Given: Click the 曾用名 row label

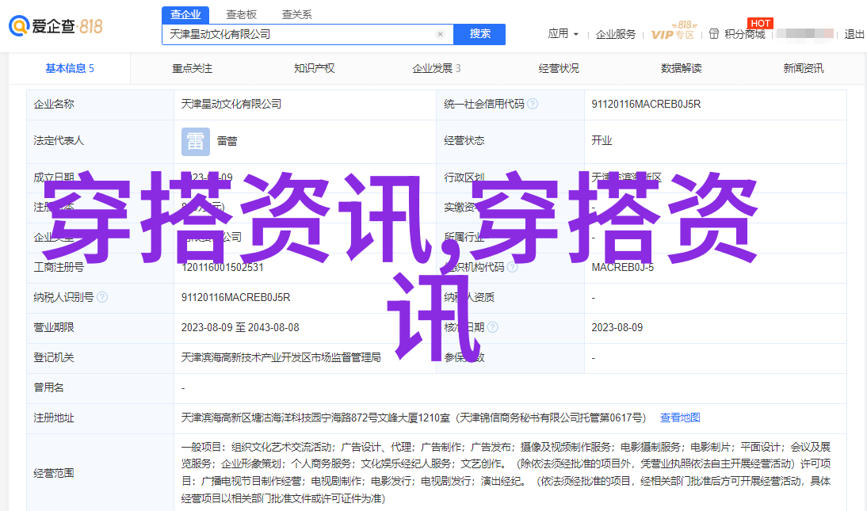Looking at the screenshot, I should [x=48, y=387].
